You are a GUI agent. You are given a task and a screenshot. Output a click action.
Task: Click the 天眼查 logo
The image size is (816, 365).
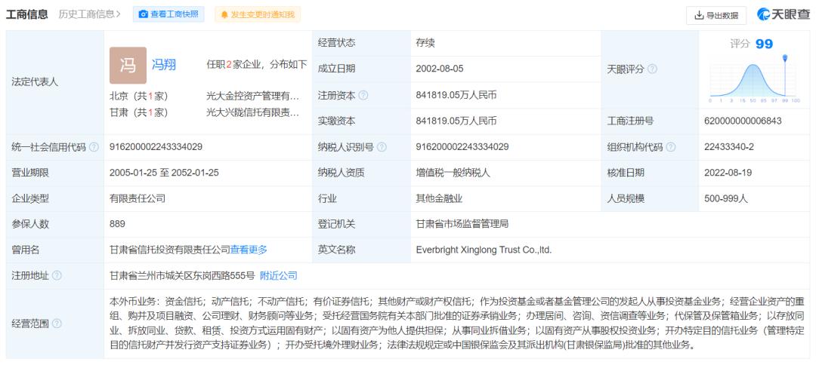(784, 14)
